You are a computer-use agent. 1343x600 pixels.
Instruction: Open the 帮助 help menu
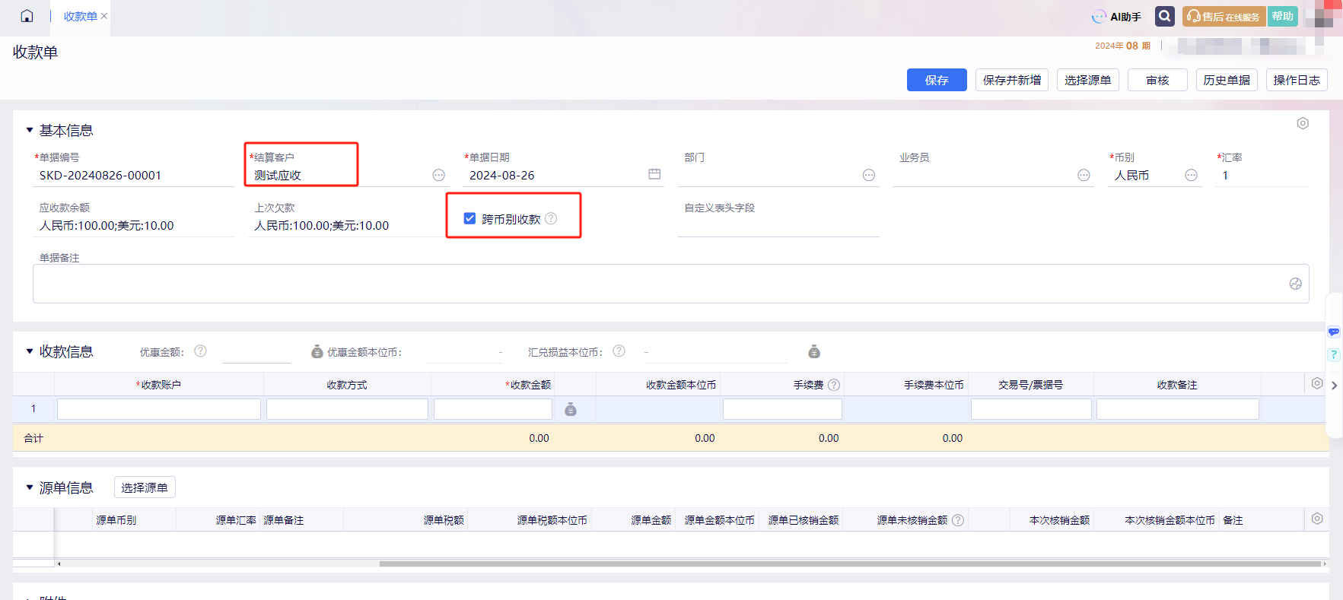1282,17
